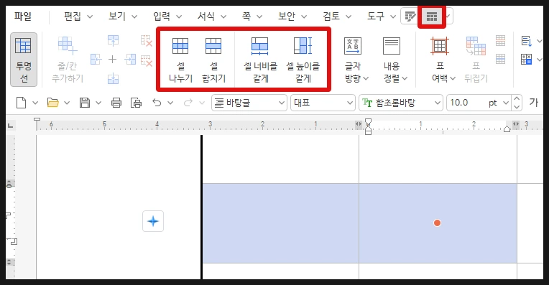This screenshot has width=549, height=285.
Task: Click the print icon
Action: (x=116, y=103)
